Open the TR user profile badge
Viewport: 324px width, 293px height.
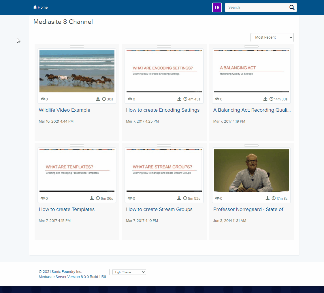[x=217, y=7]
